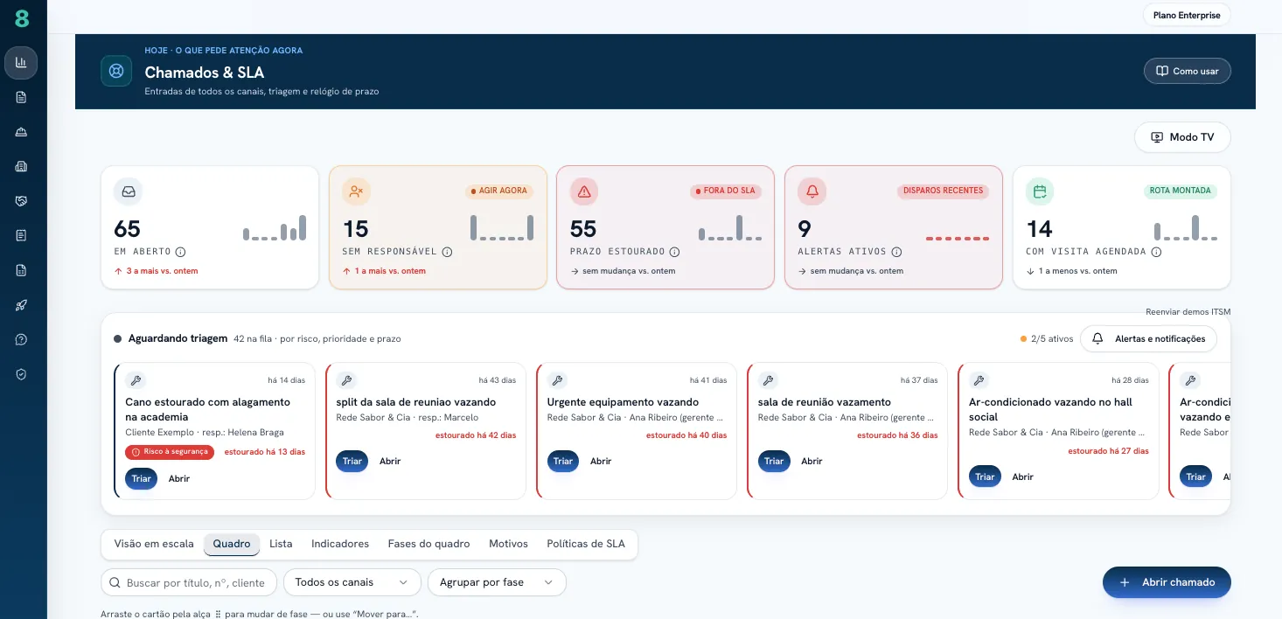The width and height of the screenshot is (1282, 619).
Task: Click the hard hat icon in sidebar
Action: (21, 132)
